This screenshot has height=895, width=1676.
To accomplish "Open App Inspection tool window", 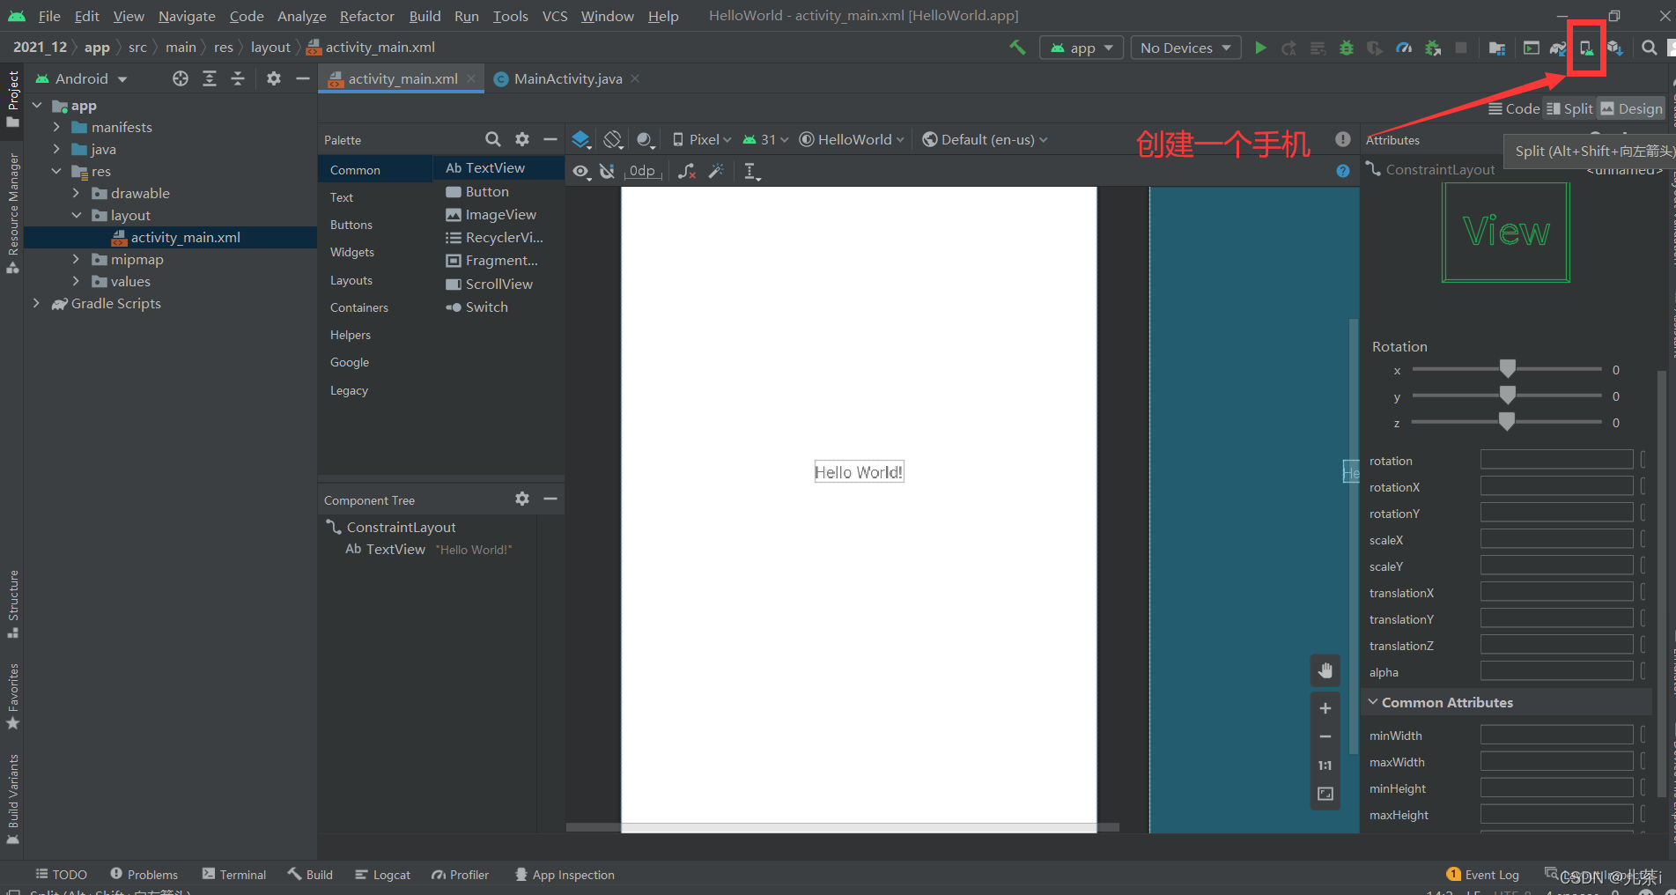I will tap(565, 874).
